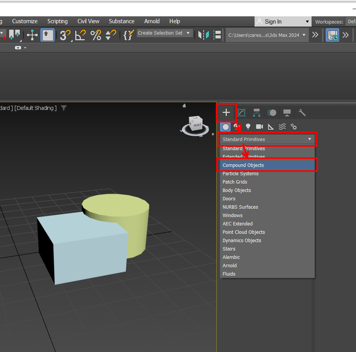Open the Scripting menu
356x352 pixels.
click(x=57, y=21)
